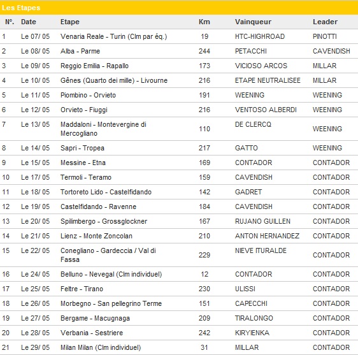Click the Leader column header
Viewport: 358px width, 355px height.
point(325,22)
